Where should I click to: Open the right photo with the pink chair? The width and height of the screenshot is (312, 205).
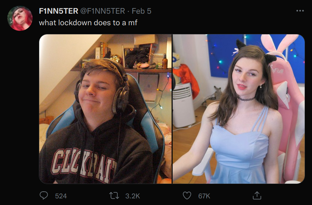238,109
